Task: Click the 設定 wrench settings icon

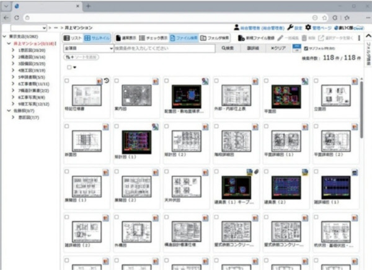Action: pyautogui.click(x=290, y=27)
